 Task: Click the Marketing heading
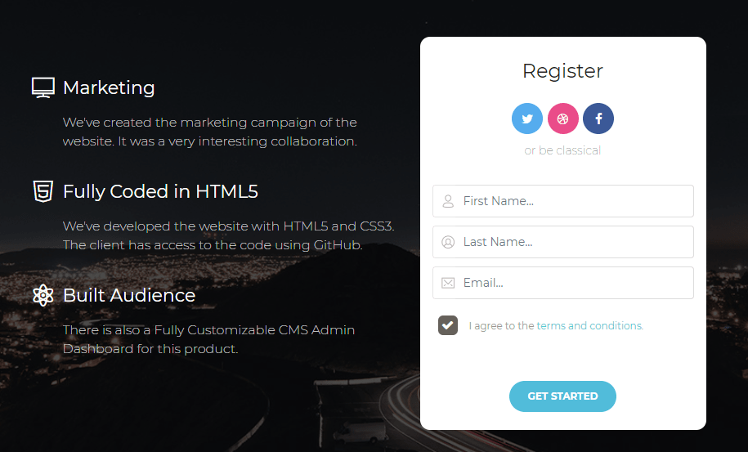click(x=109, y=87)
